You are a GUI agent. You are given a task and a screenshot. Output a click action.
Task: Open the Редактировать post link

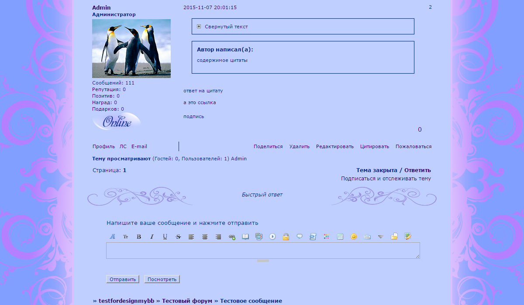pos(334,146)
